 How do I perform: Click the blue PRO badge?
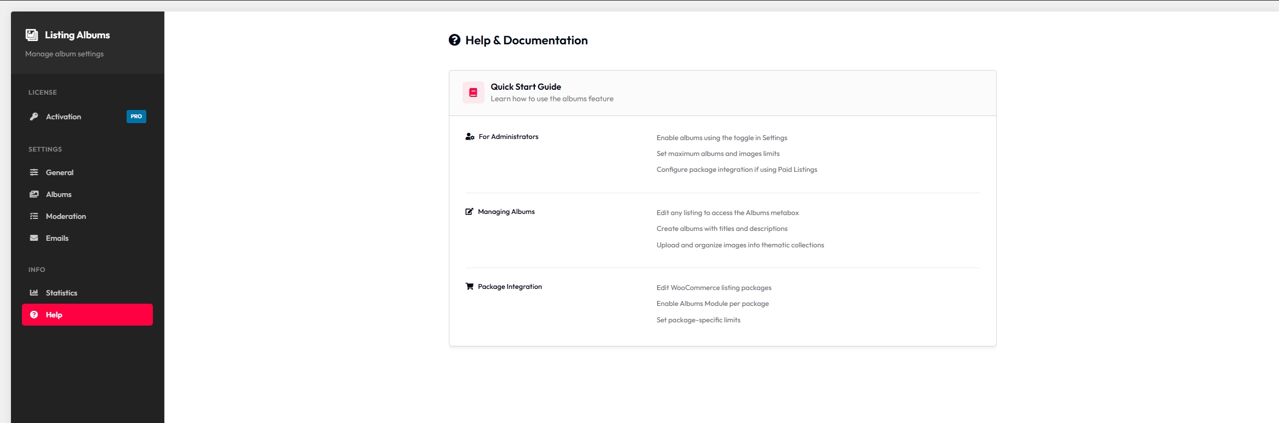pyautogui.click(x=136, y=117)
